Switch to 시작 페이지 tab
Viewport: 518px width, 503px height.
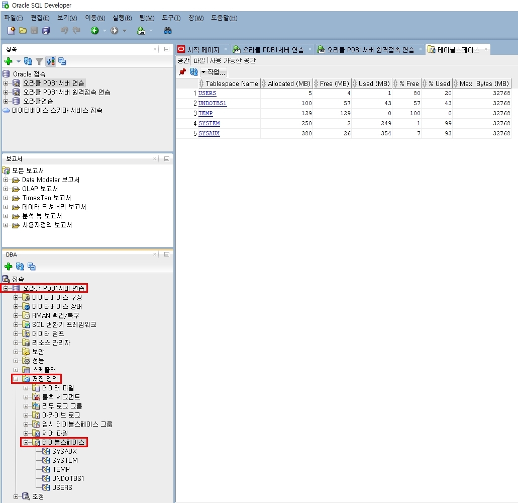point(203,50)
